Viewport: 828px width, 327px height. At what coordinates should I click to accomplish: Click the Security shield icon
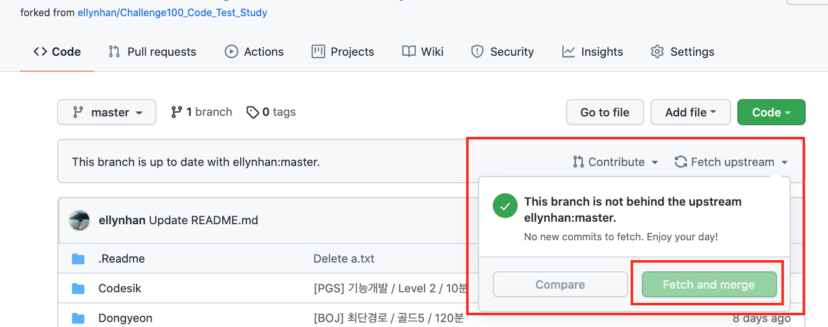tap(477, 52)
